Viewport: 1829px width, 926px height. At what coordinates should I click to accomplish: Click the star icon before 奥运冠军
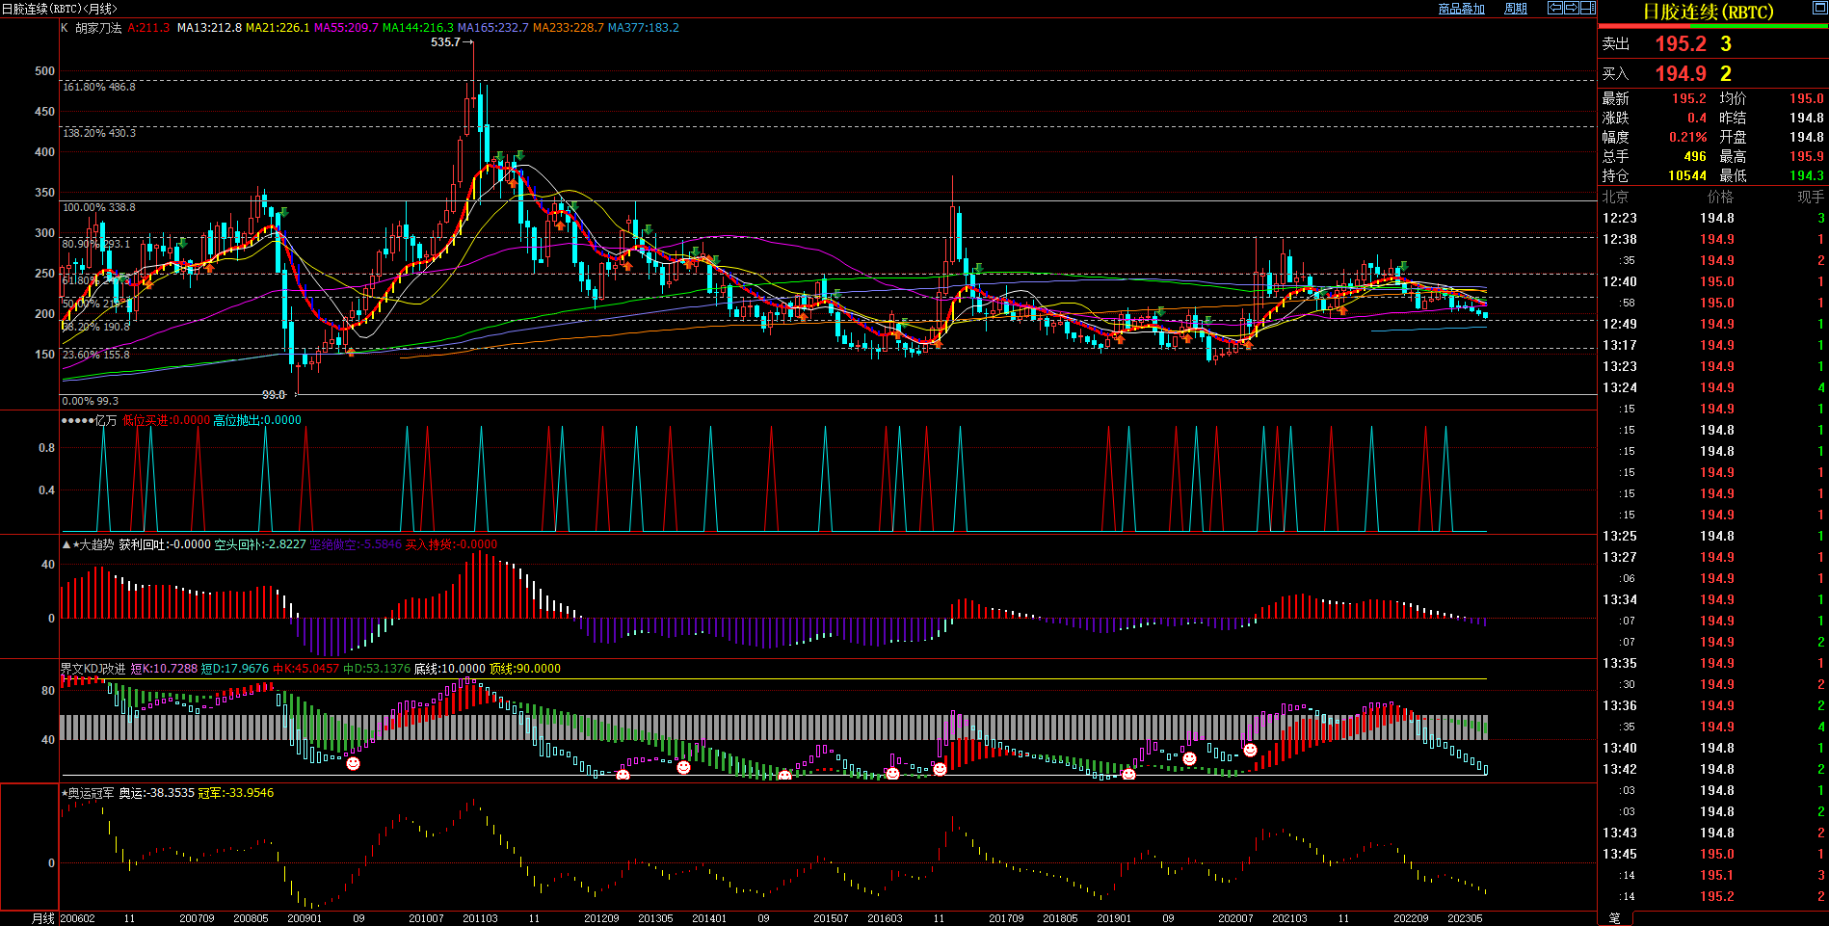click(65, 793)
